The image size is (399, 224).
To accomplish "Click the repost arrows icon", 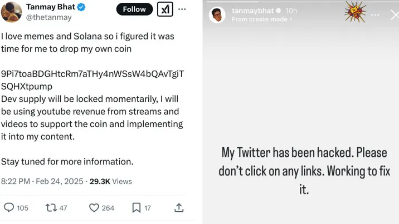I will click(x=51, y=207).
